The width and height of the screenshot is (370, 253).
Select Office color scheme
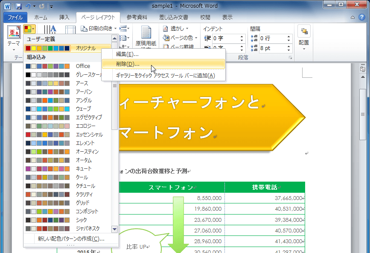(x=67, y=66)
